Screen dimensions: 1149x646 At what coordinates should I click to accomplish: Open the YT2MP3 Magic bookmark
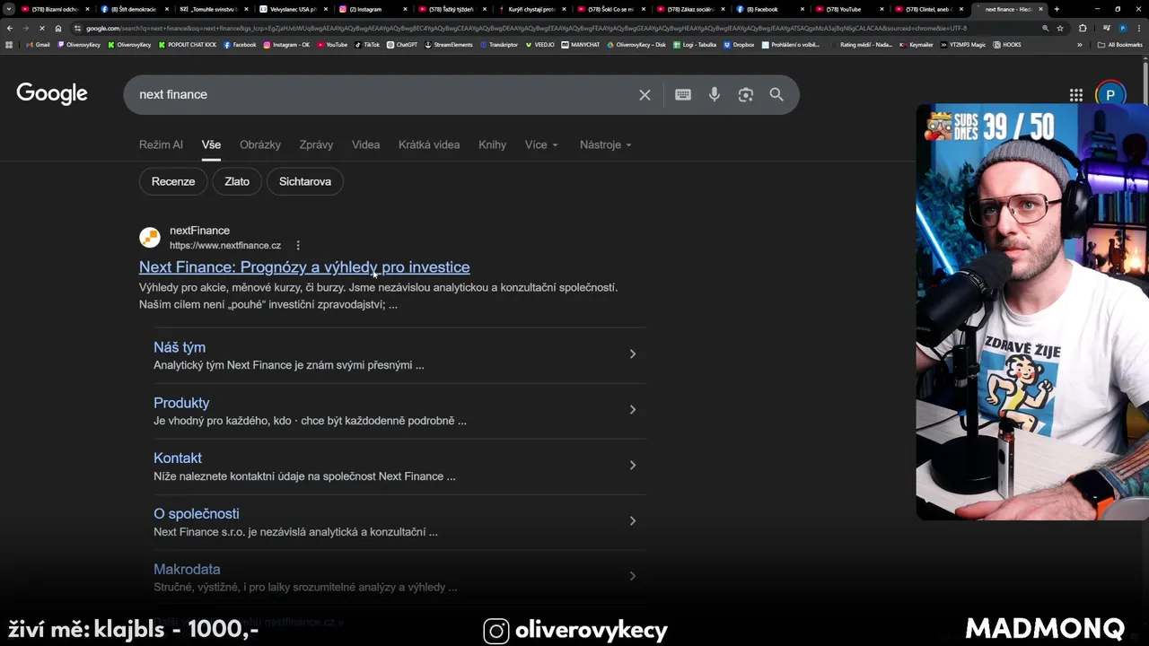962,44
